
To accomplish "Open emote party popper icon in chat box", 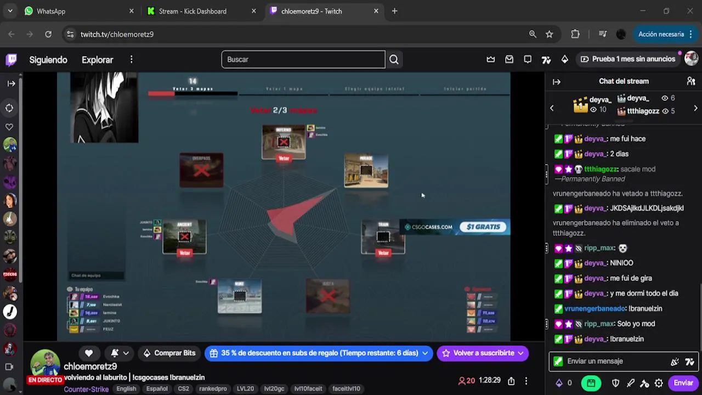I will pos(675,362).
